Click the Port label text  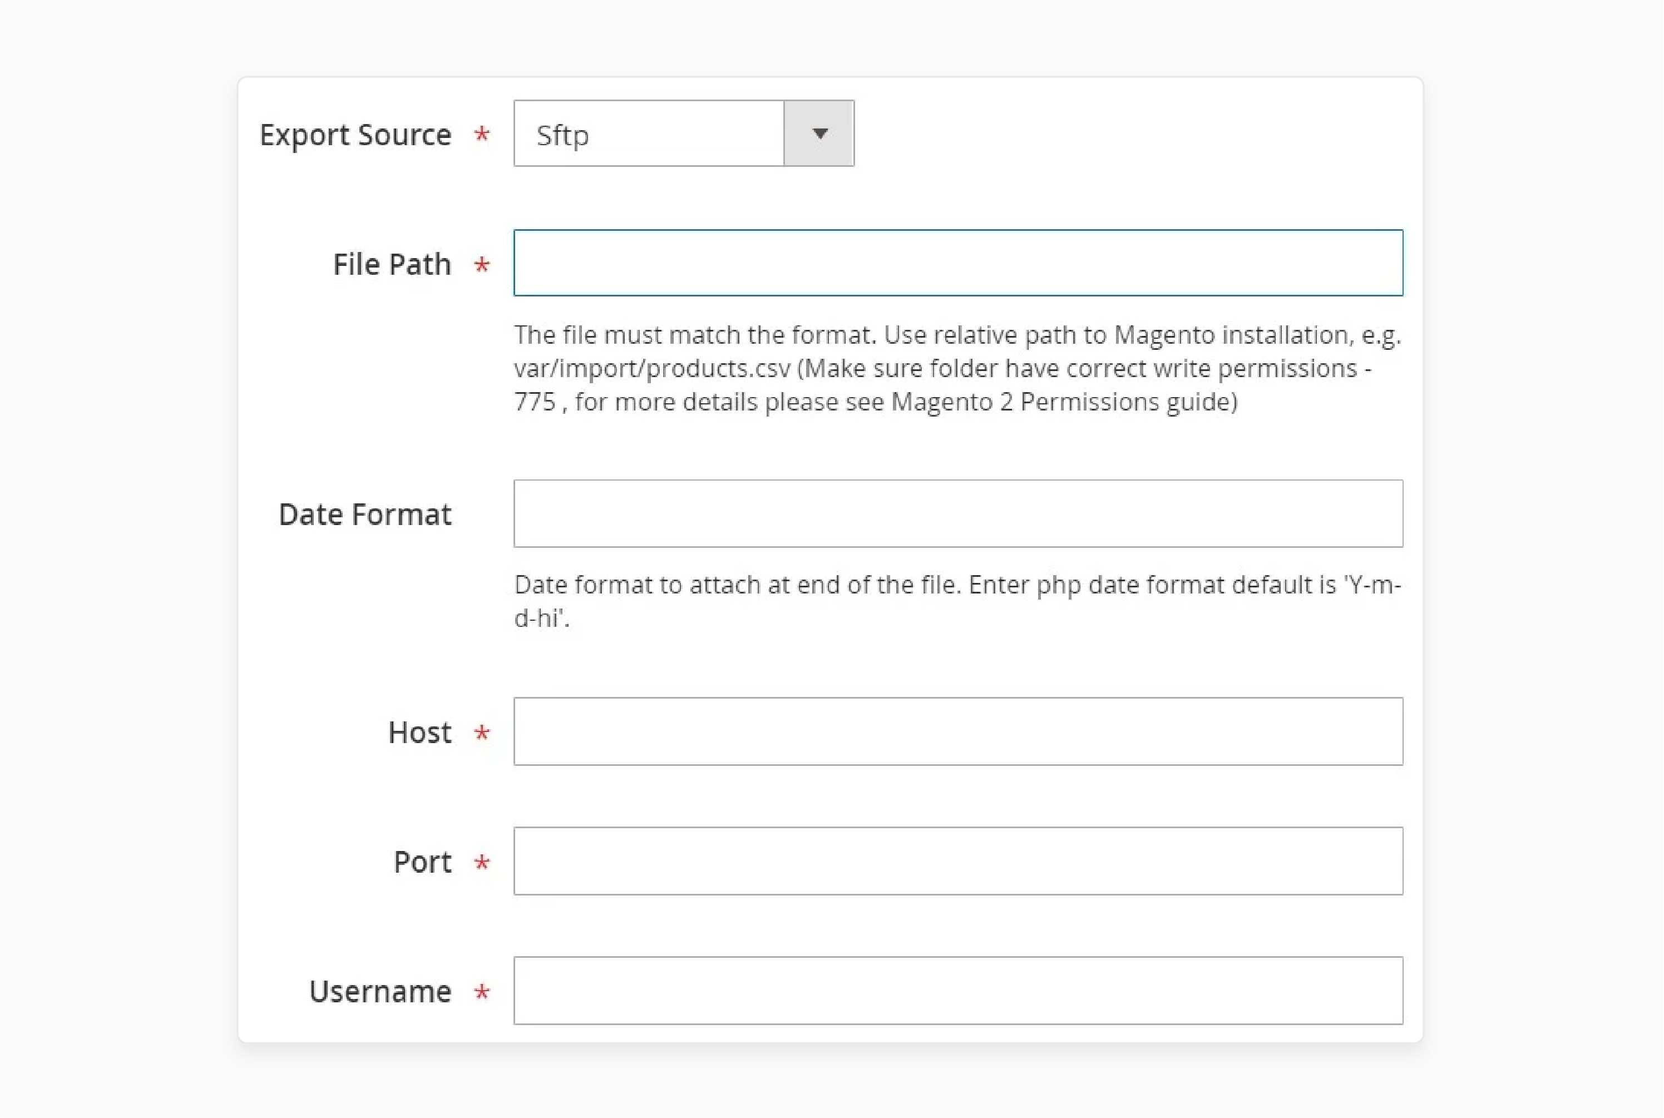[423, 863]
